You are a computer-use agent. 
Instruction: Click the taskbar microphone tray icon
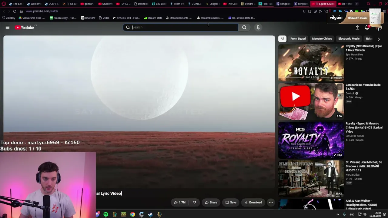point(344,214)
